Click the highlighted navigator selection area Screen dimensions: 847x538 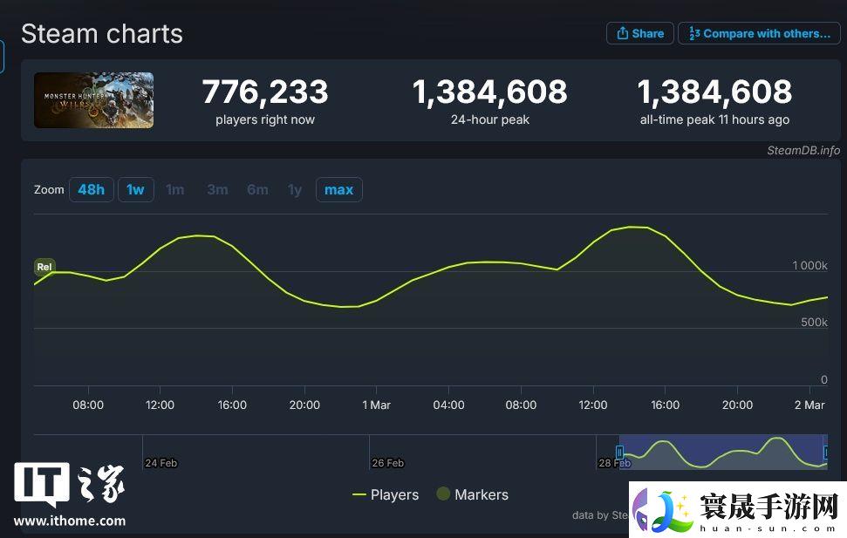(722, 452)
